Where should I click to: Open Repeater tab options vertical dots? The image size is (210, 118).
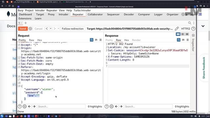194,23
